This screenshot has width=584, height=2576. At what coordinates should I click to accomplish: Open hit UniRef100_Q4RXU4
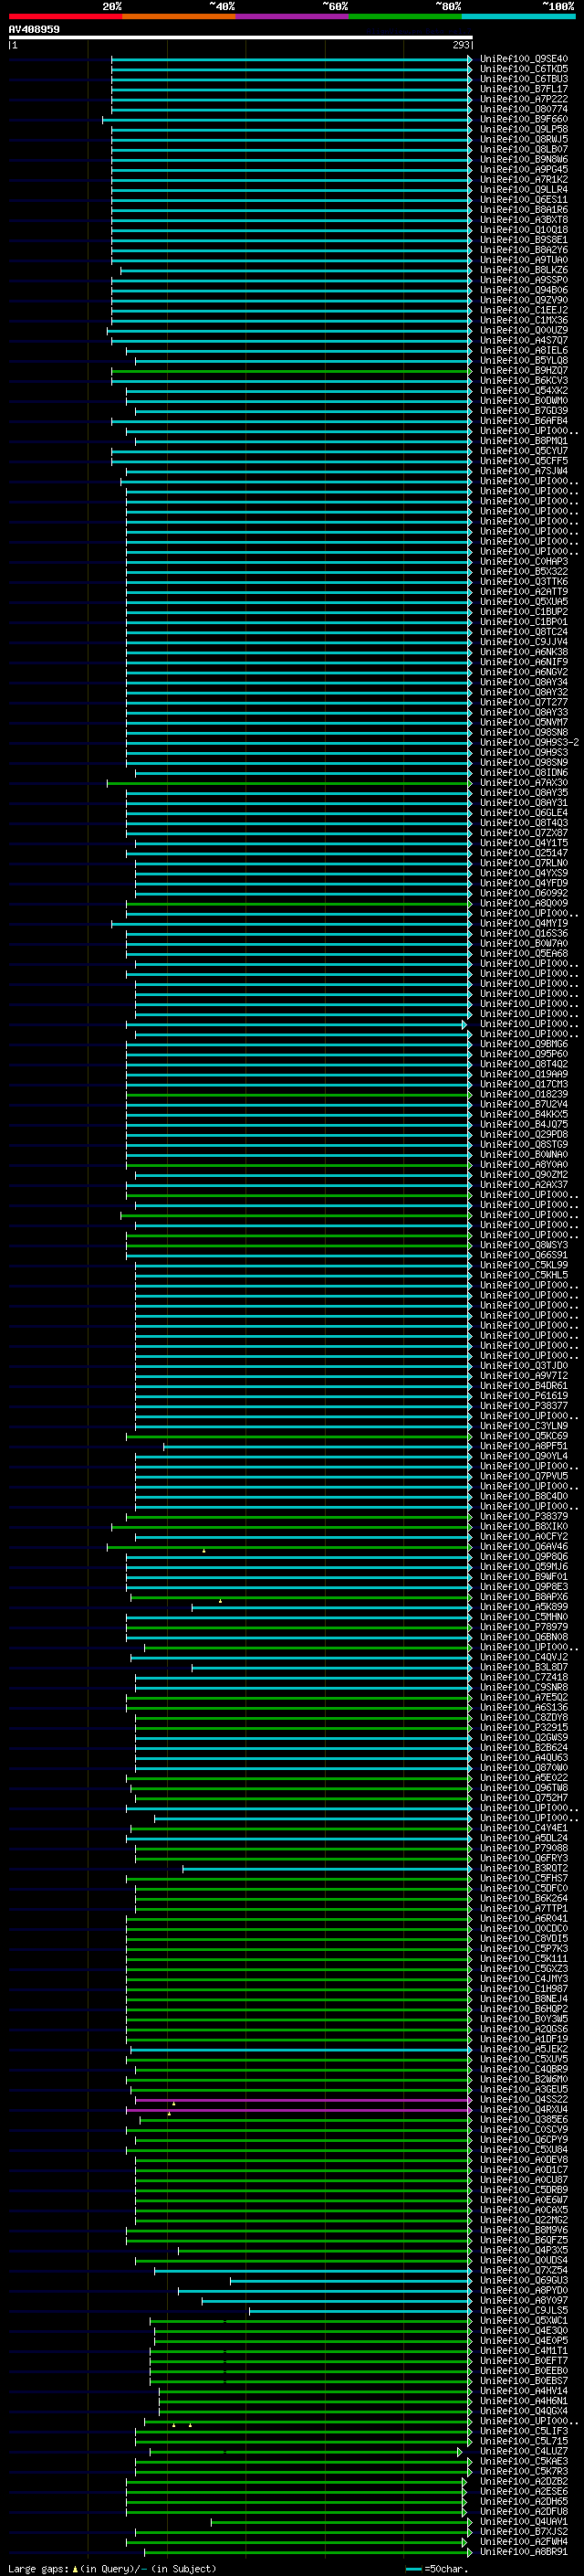524,2110
